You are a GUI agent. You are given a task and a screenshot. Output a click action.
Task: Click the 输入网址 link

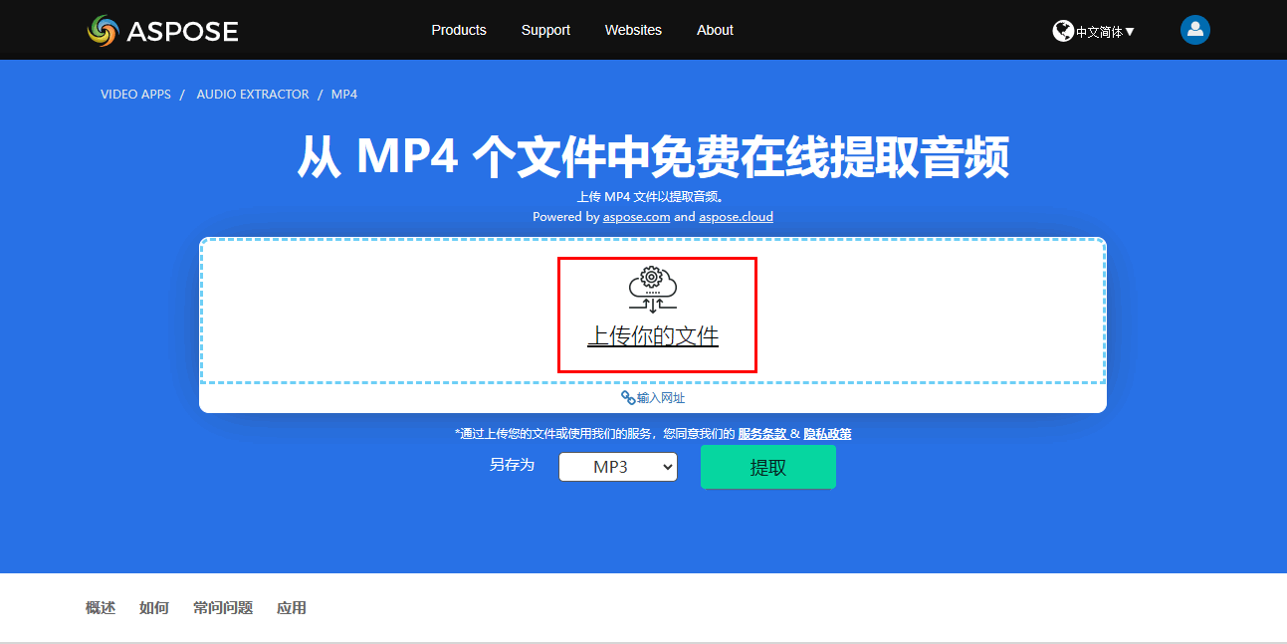(x=661, y=398)
